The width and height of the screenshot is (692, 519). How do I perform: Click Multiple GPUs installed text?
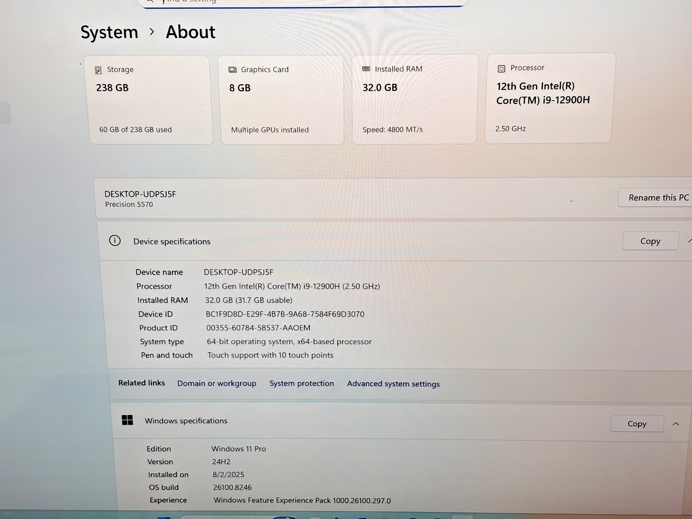click(270, 130)
